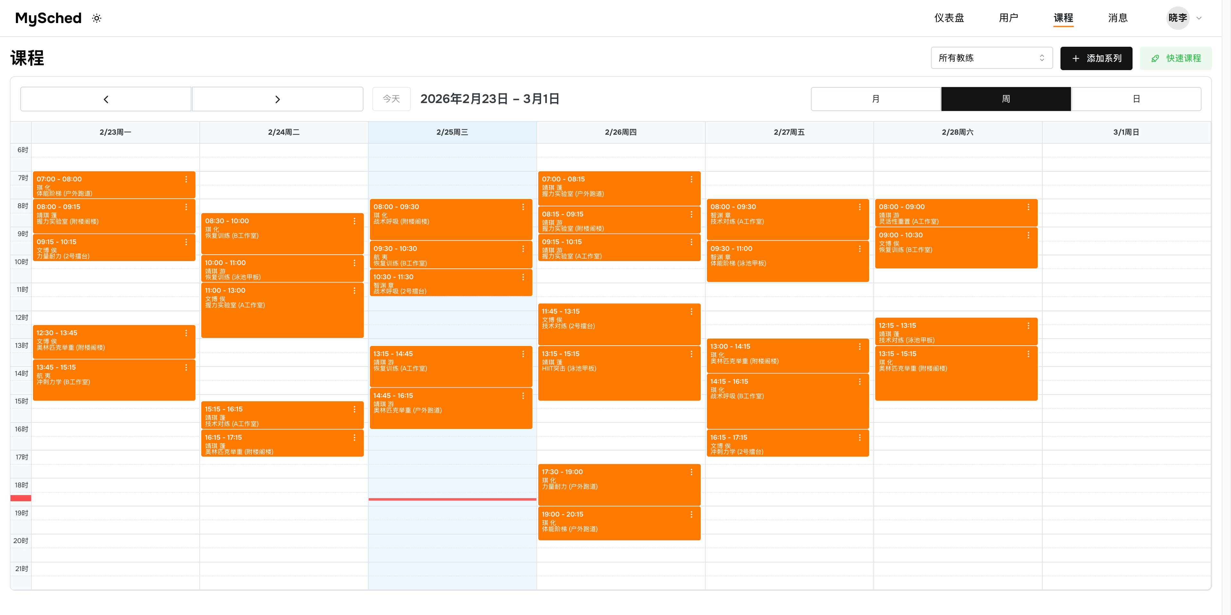1231x615 pixels.
Task: Open options menu on Thursday's 17:30 力量耐力 class
Action: (691, 472)
